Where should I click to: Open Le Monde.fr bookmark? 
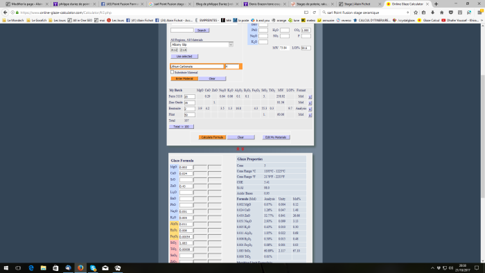tap(12, 20)
